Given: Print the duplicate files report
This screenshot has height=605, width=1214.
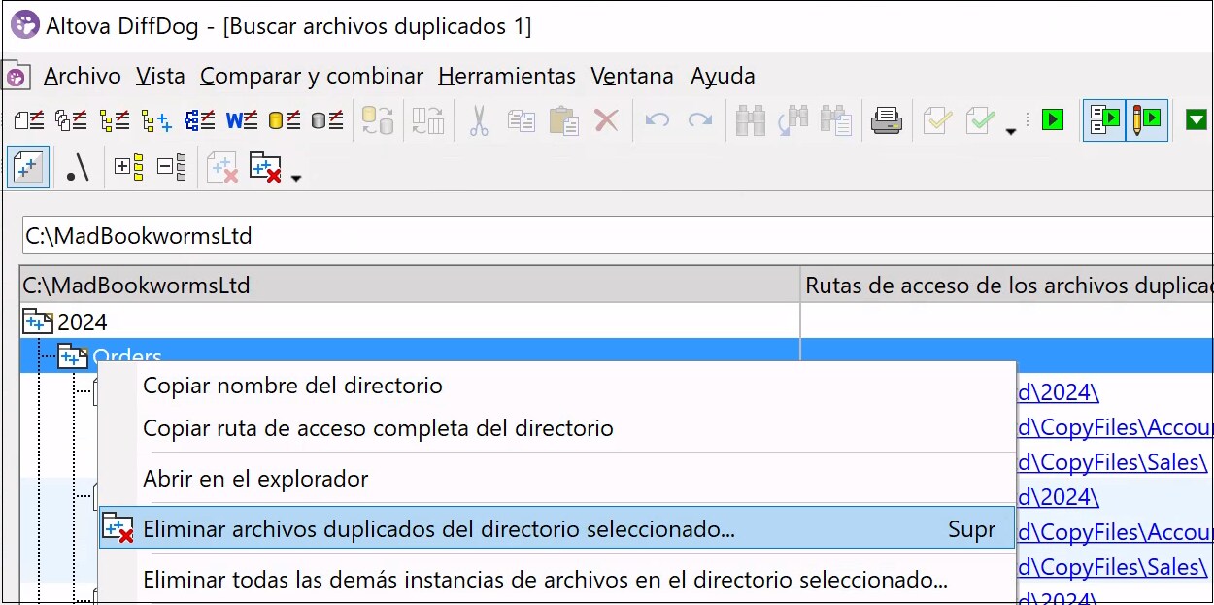Looking at the screenshot, I should pyautogui.click(x=887, y=118).
